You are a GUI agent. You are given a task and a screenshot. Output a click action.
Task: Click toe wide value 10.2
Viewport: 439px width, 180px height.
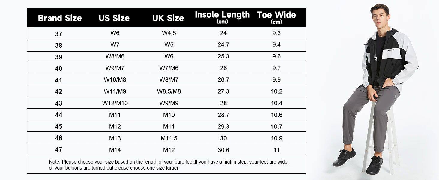(276, 91)
